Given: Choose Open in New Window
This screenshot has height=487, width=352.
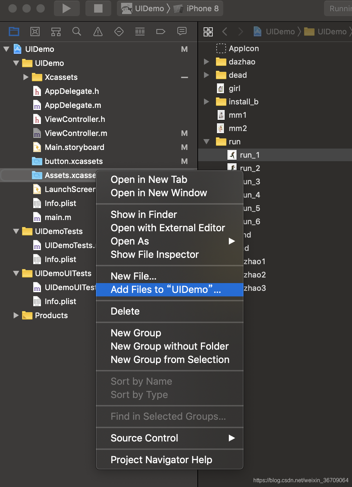Looking at the screenshot, I should pyautogui.click(x=170, y=193).
